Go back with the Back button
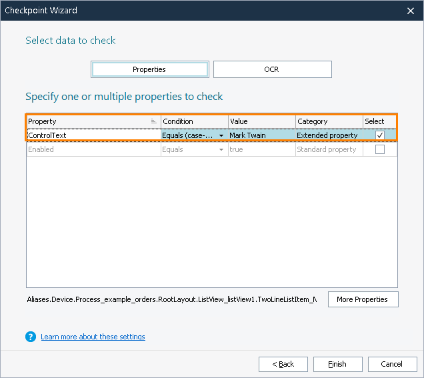The image size is (424, 378). (x=283, y=364)
